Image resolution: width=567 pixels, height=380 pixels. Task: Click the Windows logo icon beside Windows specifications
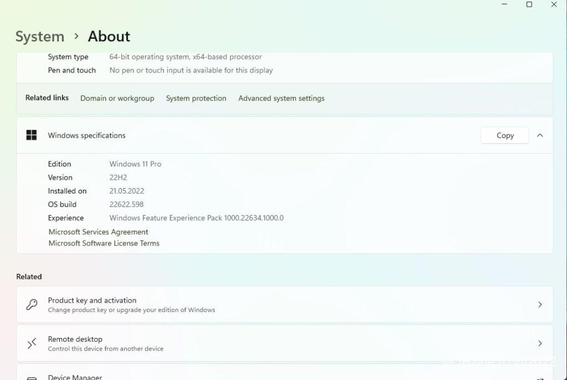(32, 135)
